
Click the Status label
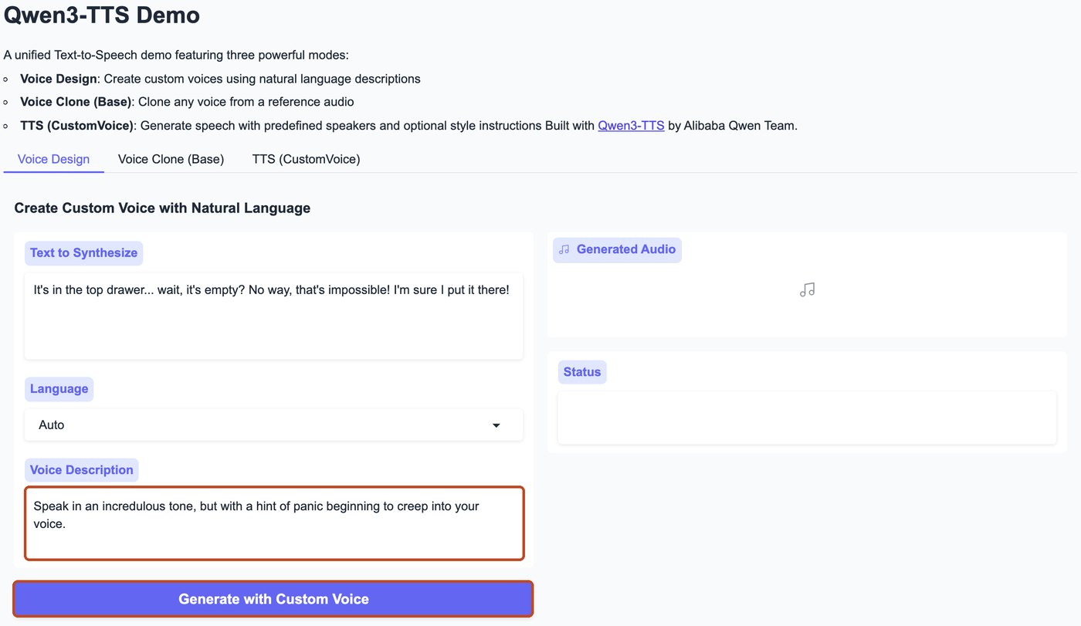(x=582, y=372)
